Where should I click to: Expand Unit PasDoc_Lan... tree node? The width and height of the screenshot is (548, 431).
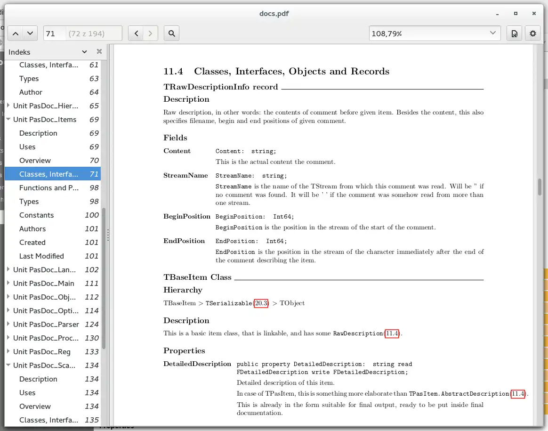[8, 269]
